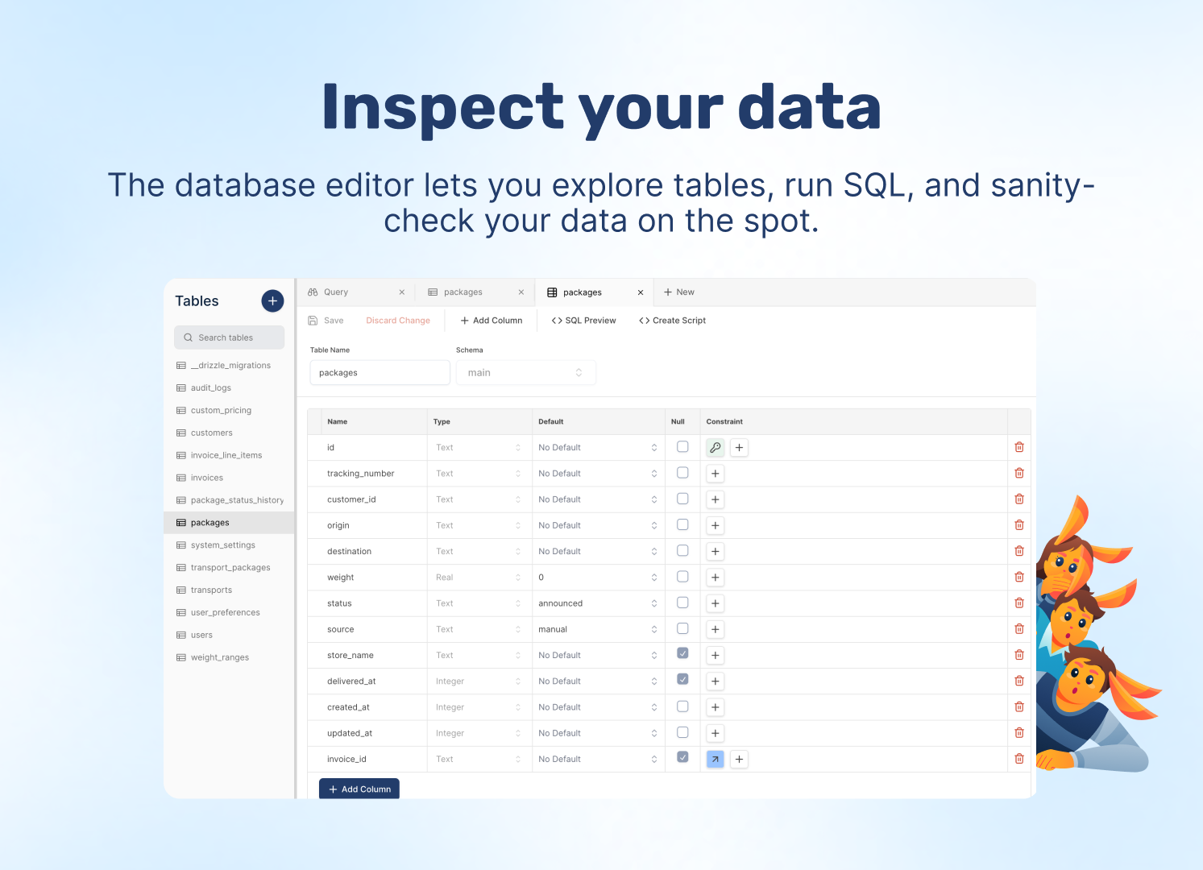The image size is (1203, 870).
Task: Add a constraint to the weight column
Action: tap(716, 578)
